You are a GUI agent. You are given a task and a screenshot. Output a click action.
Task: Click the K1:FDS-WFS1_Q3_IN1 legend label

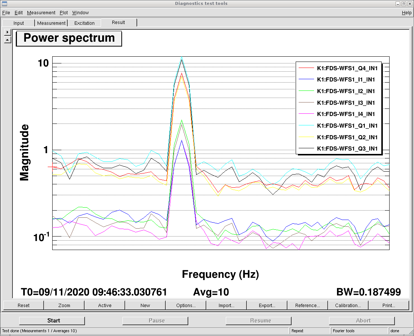point(347,148)
